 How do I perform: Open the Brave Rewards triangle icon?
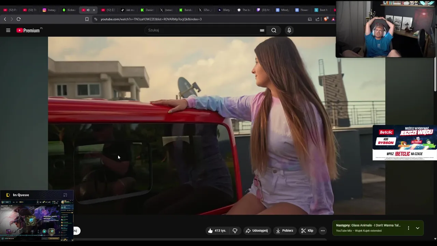[333, 19]
